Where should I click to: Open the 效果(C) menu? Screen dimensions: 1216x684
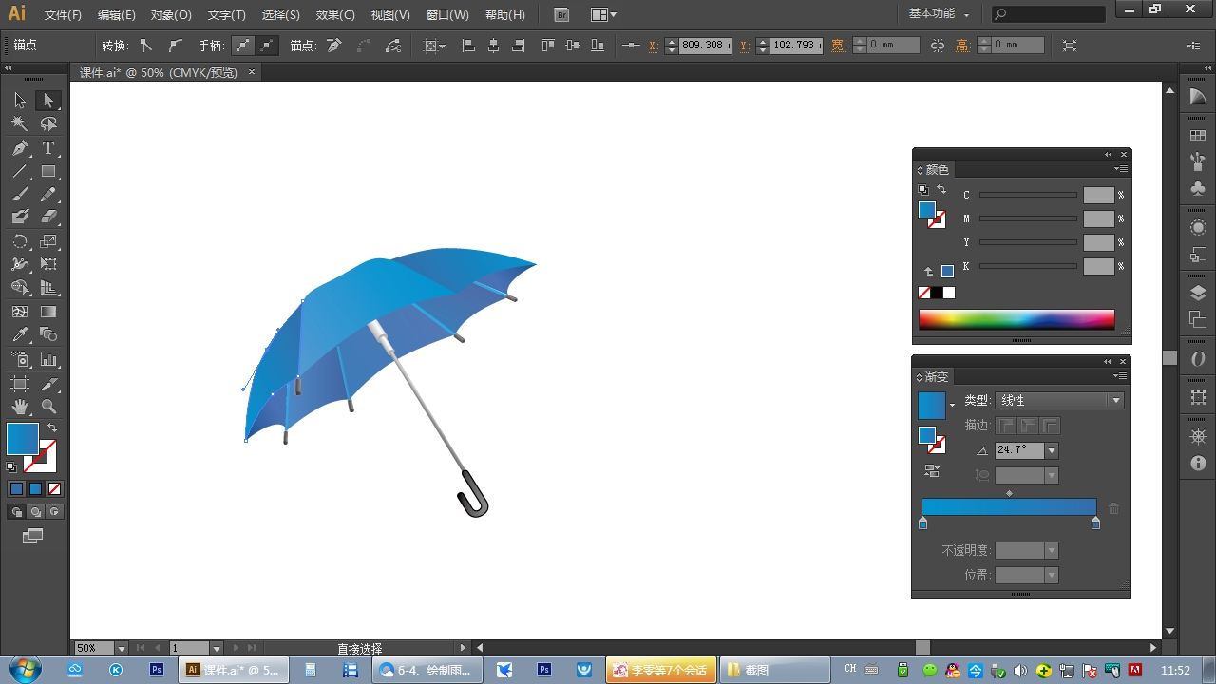334,15
